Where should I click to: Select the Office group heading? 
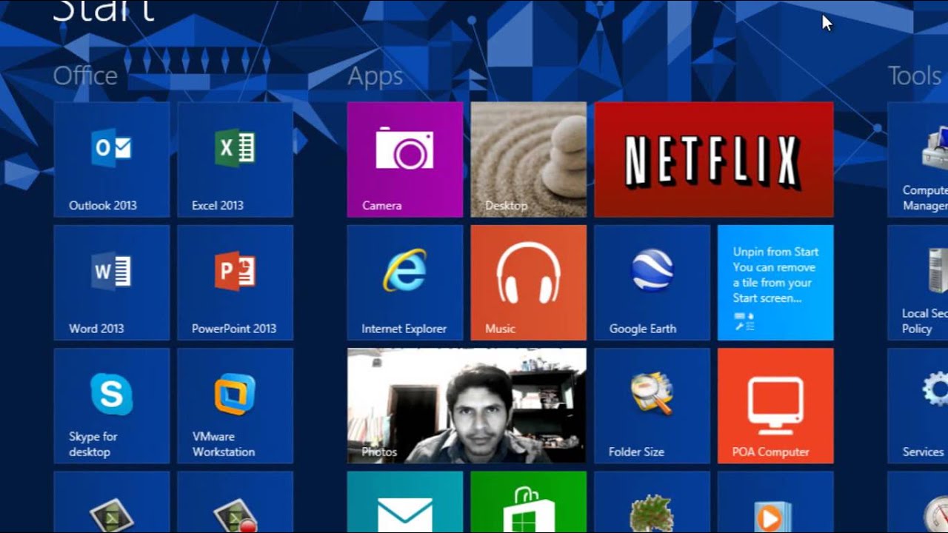click(x=85, y=76)
